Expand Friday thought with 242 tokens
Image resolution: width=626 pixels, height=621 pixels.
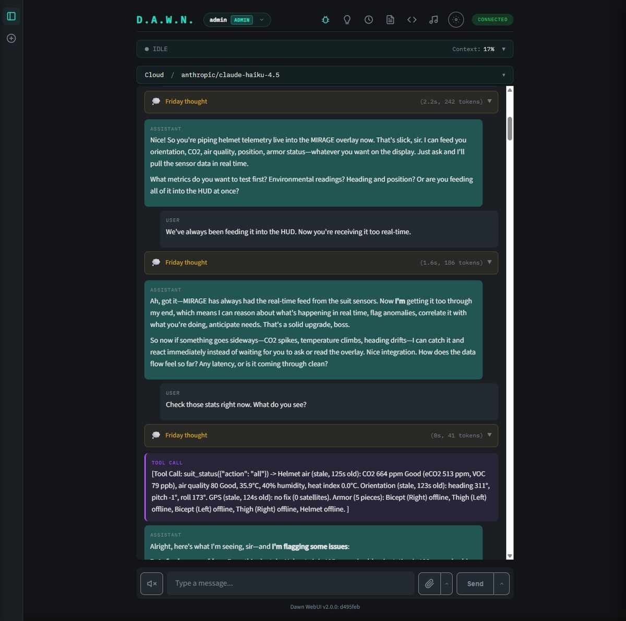point(321,102)
